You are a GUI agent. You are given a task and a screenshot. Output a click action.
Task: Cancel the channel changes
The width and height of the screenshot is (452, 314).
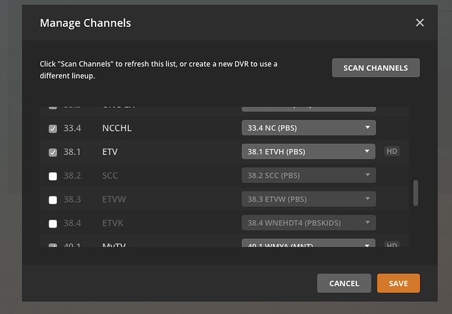tap(344, 283)
